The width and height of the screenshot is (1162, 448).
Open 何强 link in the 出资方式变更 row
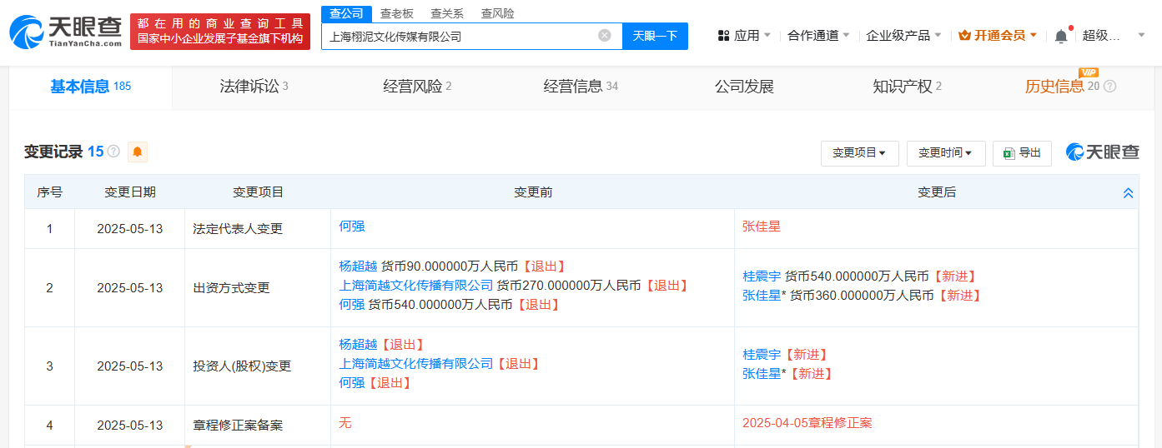352,304
